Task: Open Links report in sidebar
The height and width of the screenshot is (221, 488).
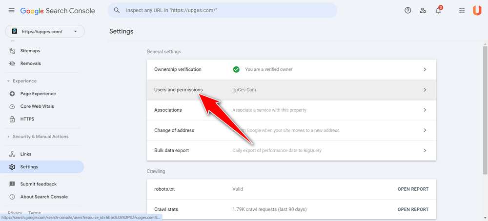Action: coord(26,154)
